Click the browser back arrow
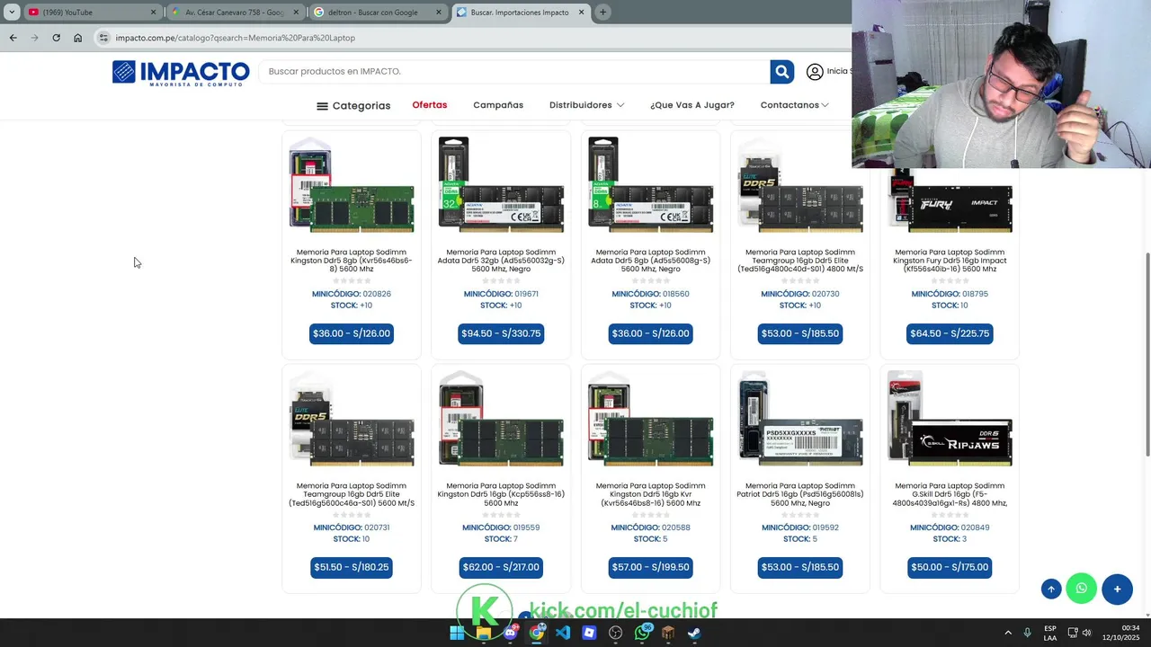Viewport: 1151px width, 647px height. 13,38
